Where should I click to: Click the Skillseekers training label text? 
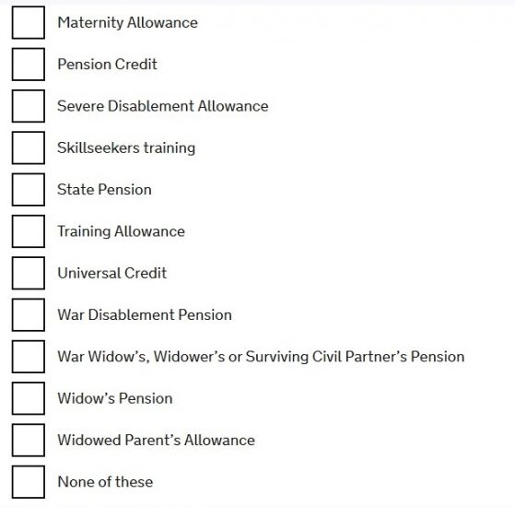click(x=126, y=148)
